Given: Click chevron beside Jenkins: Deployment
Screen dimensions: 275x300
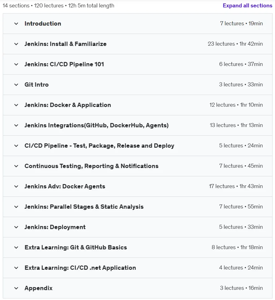Looking at the screenshot, I should (x=16, y=227).
